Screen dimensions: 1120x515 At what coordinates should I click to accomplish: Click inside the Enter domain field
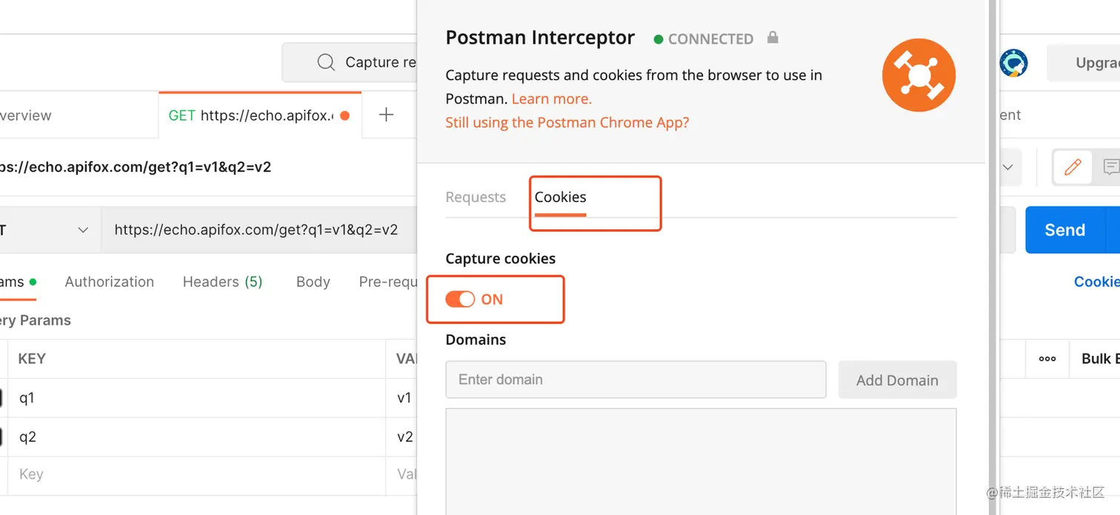click(636, 380)
